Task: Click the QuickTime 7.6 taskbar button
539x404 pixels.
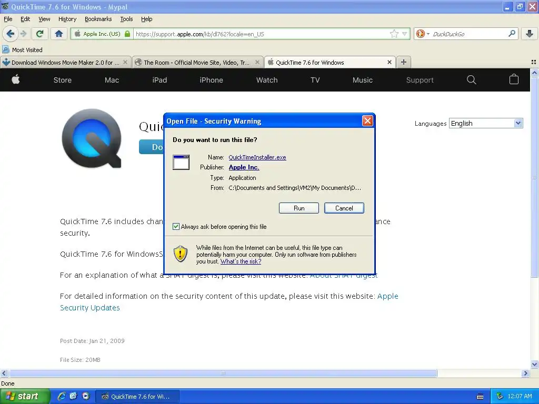Action: [137, 397]
